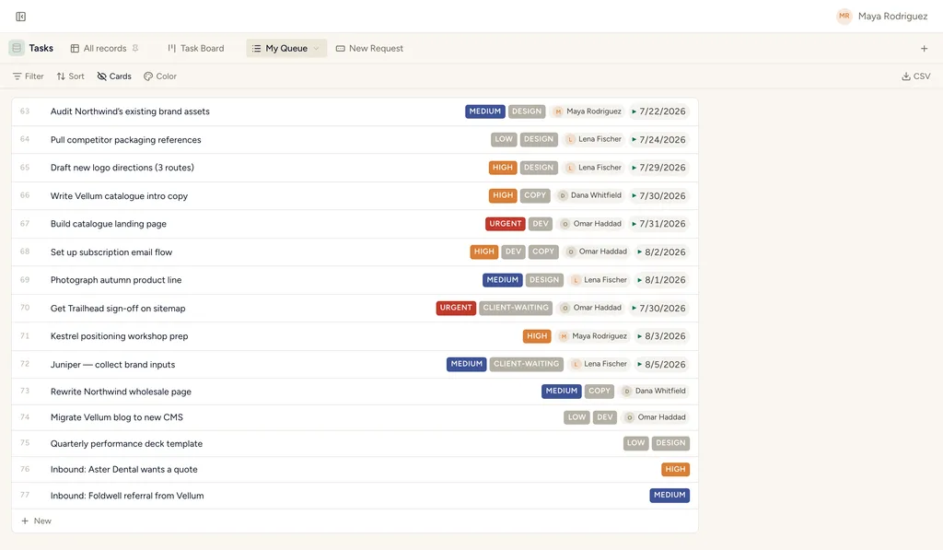The image size is (943, 550).
Task: Click Lena Fischer assignee on Juniper row
Action: [x=599, y=364]
